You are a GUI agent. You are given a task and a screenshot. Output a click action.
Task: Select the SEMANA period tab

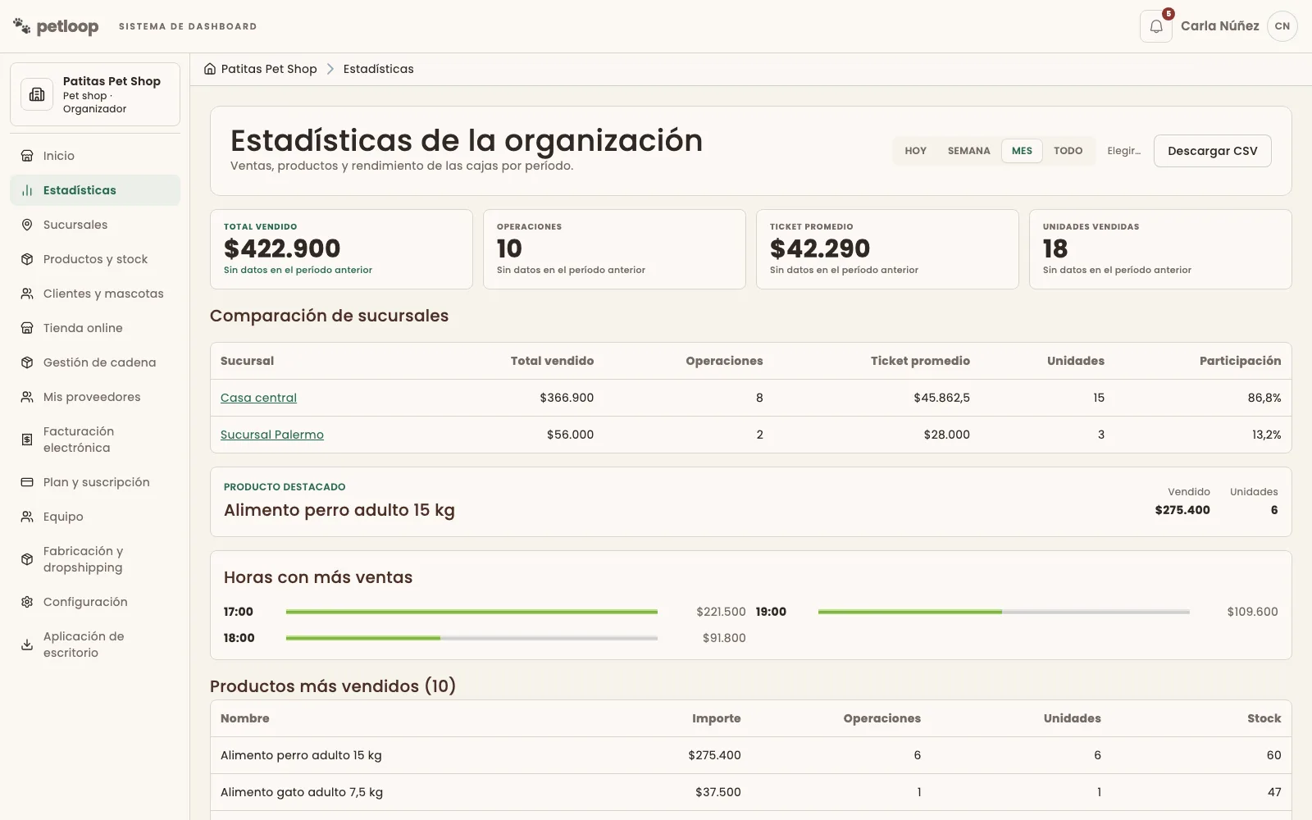(x=968, y=151)
